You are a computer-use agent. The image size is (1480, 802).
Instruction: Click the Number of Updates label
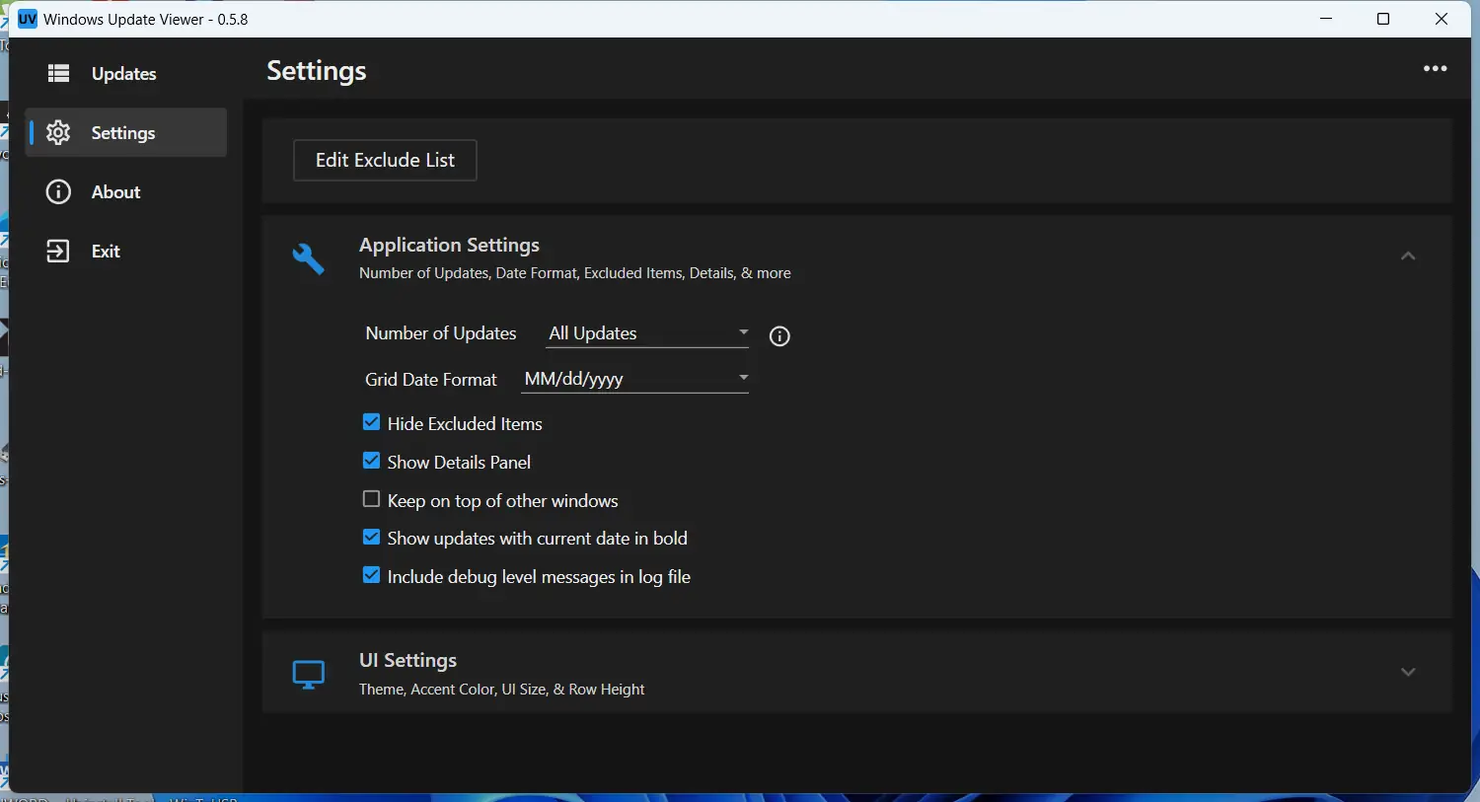[441, 333]
